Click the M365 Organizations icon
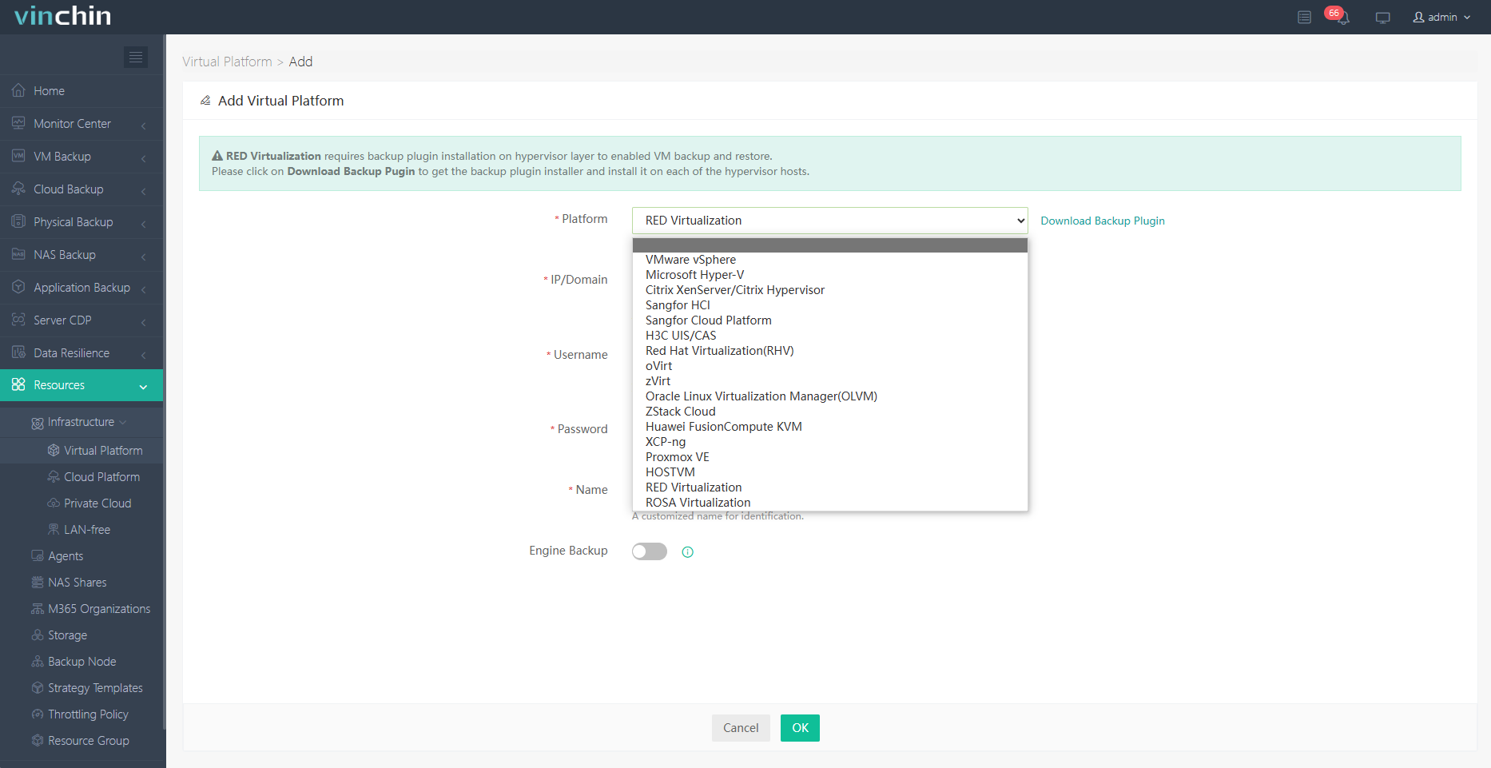1491x768 pixels. pyautogui.click(x=38, y=608)
